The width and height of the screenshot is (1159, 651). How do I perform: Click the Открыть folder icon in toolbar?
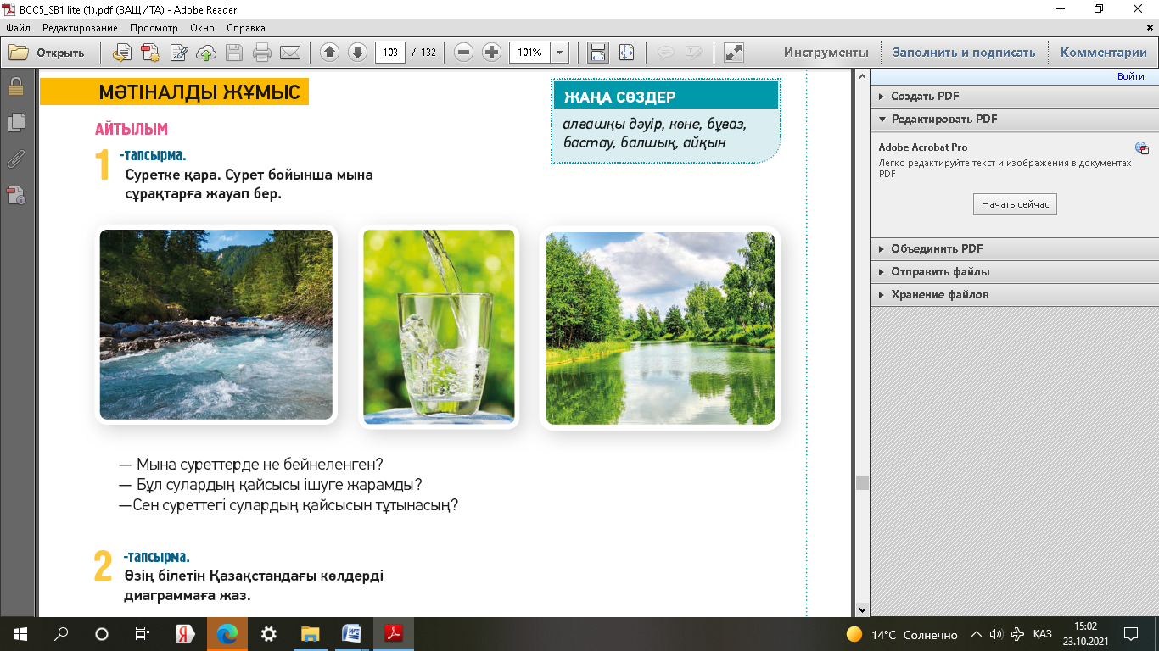tap(19, 53)
